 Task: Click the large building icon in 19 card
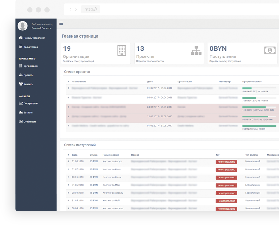coord(122,50)
